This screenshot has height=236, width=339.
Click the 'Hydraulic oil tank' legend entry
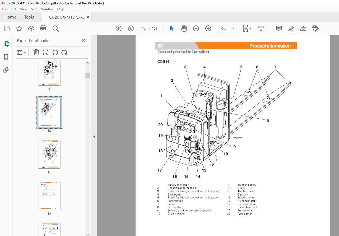(x=247, y=207)
